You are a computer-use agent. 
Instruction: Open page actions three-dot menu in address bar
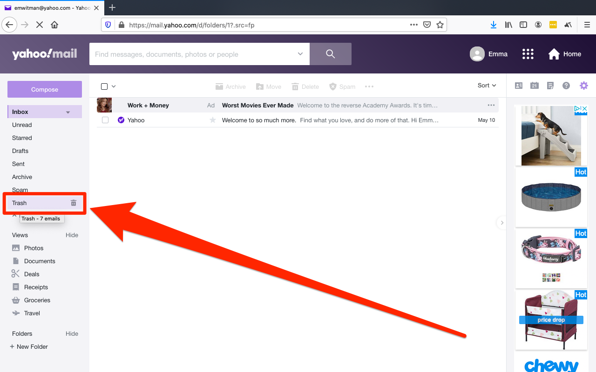pos(414,25)
